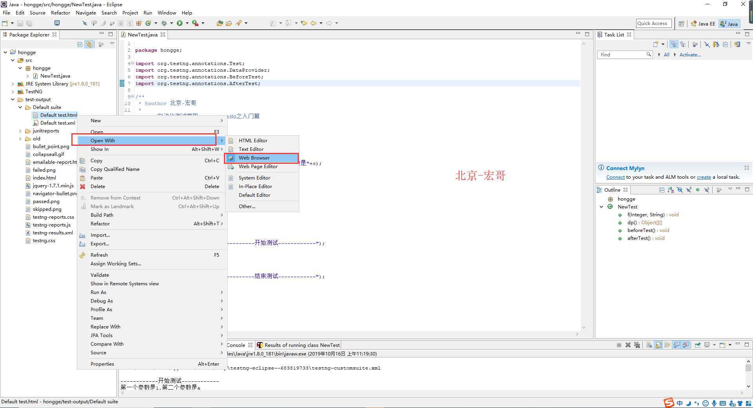Close the Connect Mylyn notice

[746, 168]
